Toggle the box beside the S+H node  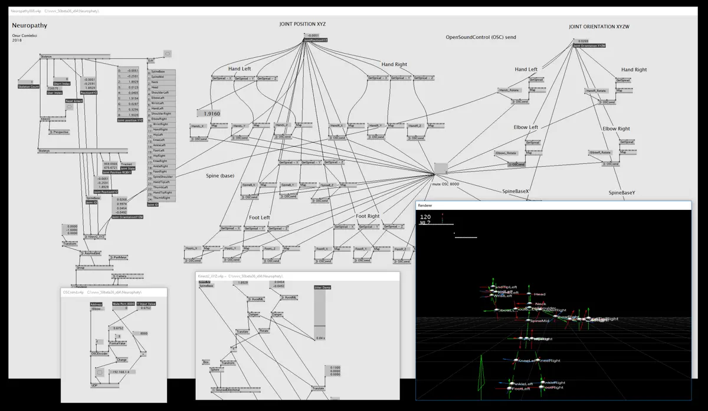pos(168,54)
